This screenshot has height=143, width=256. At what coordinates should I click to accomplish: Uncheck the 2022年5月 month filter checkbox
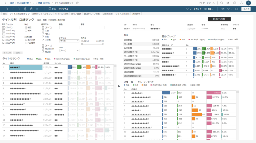(3, 30)
